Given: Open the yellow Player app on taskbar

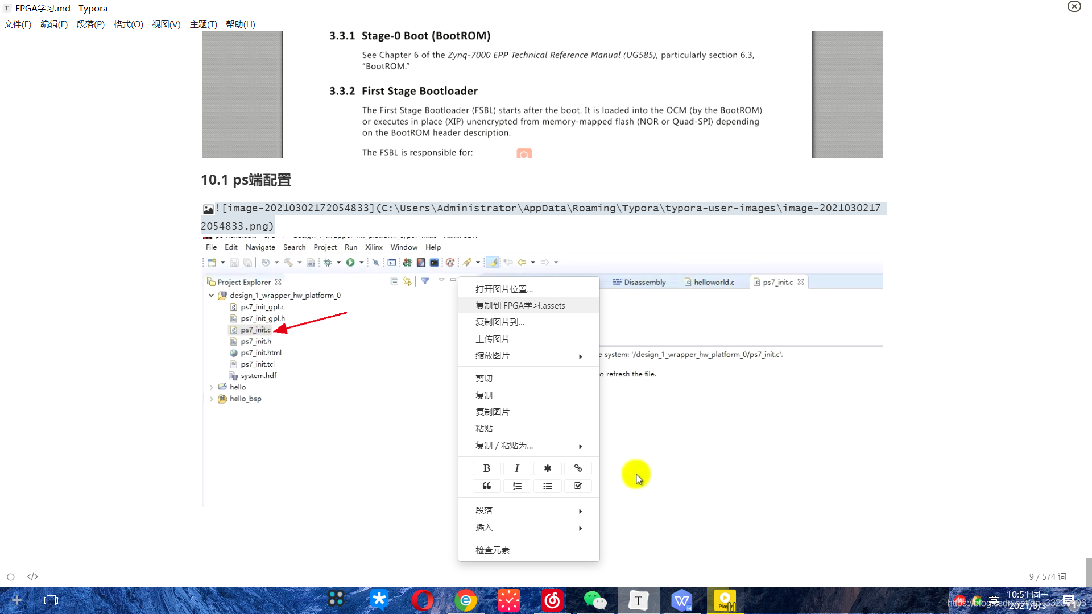Looking at the screenshot, I should tap(725, 600).
